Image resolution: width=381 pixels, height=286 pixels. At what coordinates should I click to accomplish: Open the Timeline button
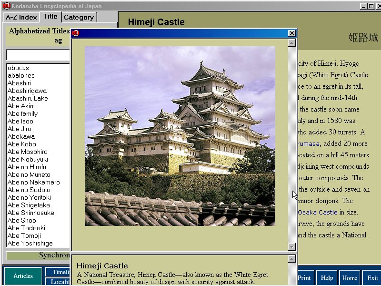click(58, 272)
